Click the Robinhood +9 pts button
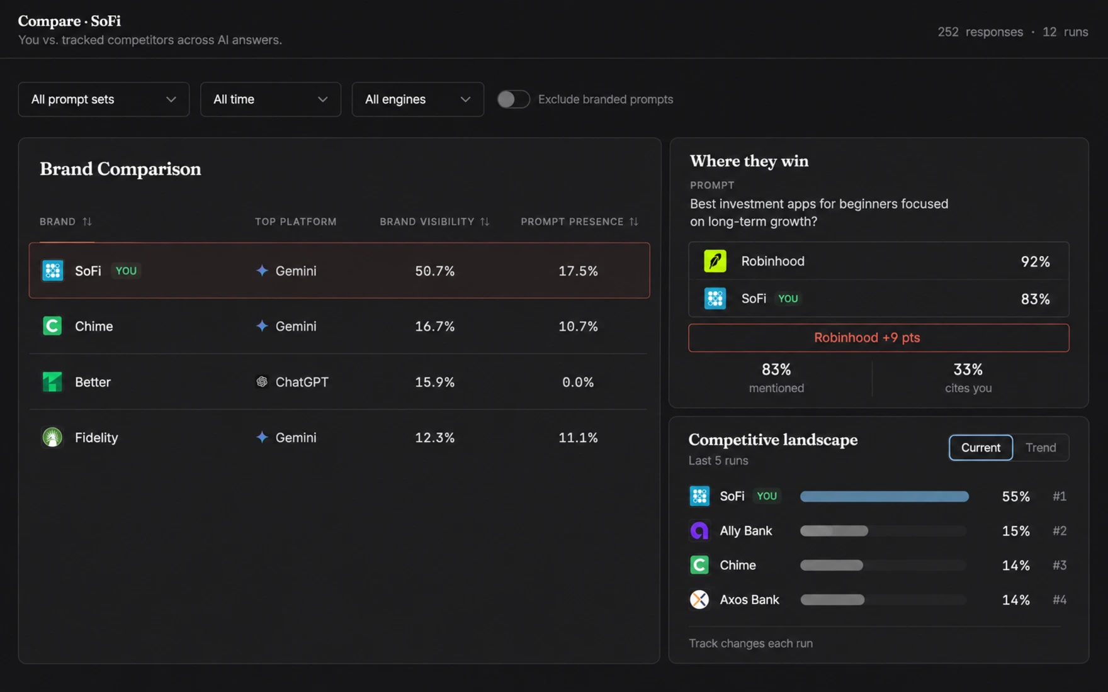The image size is (1108, 692). point(879,338)
